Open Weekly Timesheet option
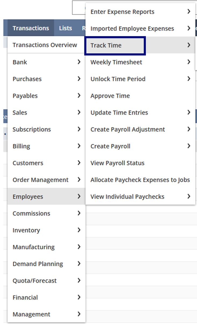The width and height of the screenshot is (197, 324). click(116, 62)
